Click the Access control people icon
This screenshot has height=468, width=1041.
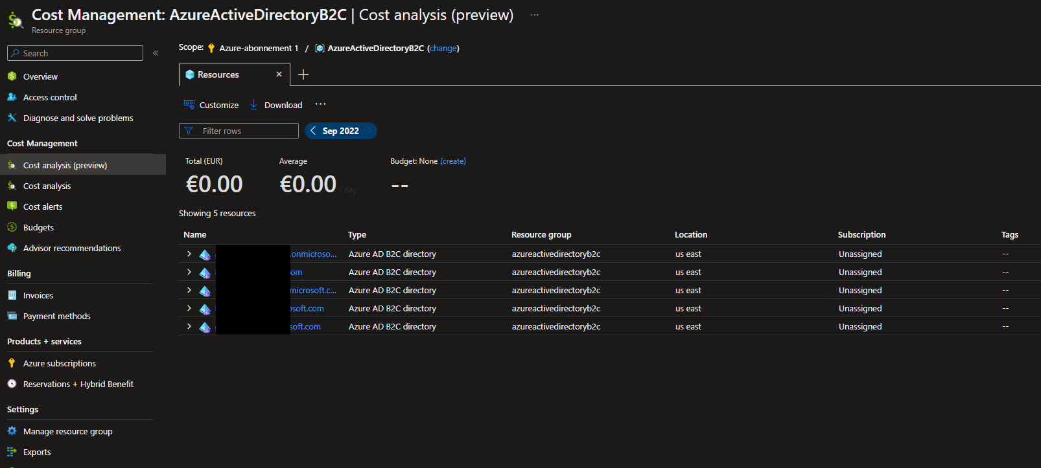12,97
